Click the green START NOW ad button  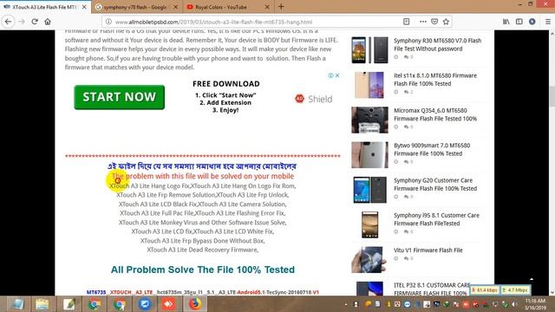click(x=120, y=97)
